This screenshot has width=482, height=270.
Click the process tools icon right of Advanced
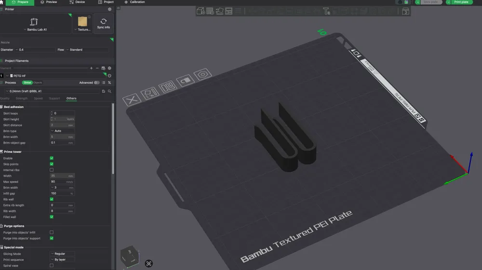pyautogui.click(x=109, y=83)
